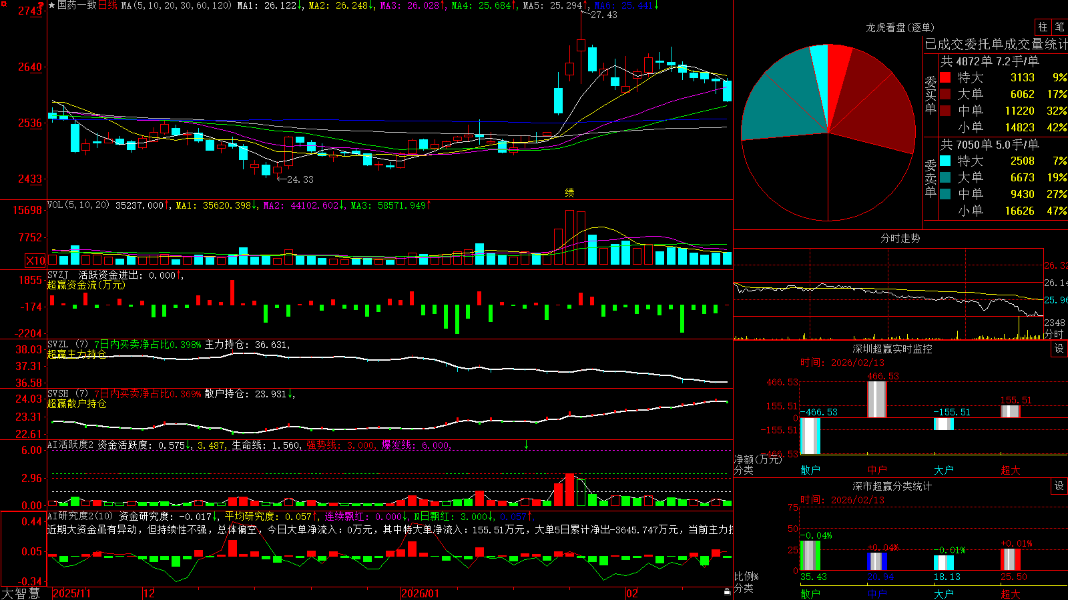Viewport: 1068px width, 600px height.
Task: Click the red question mark icon above 2743
Action: click(41, 5)
